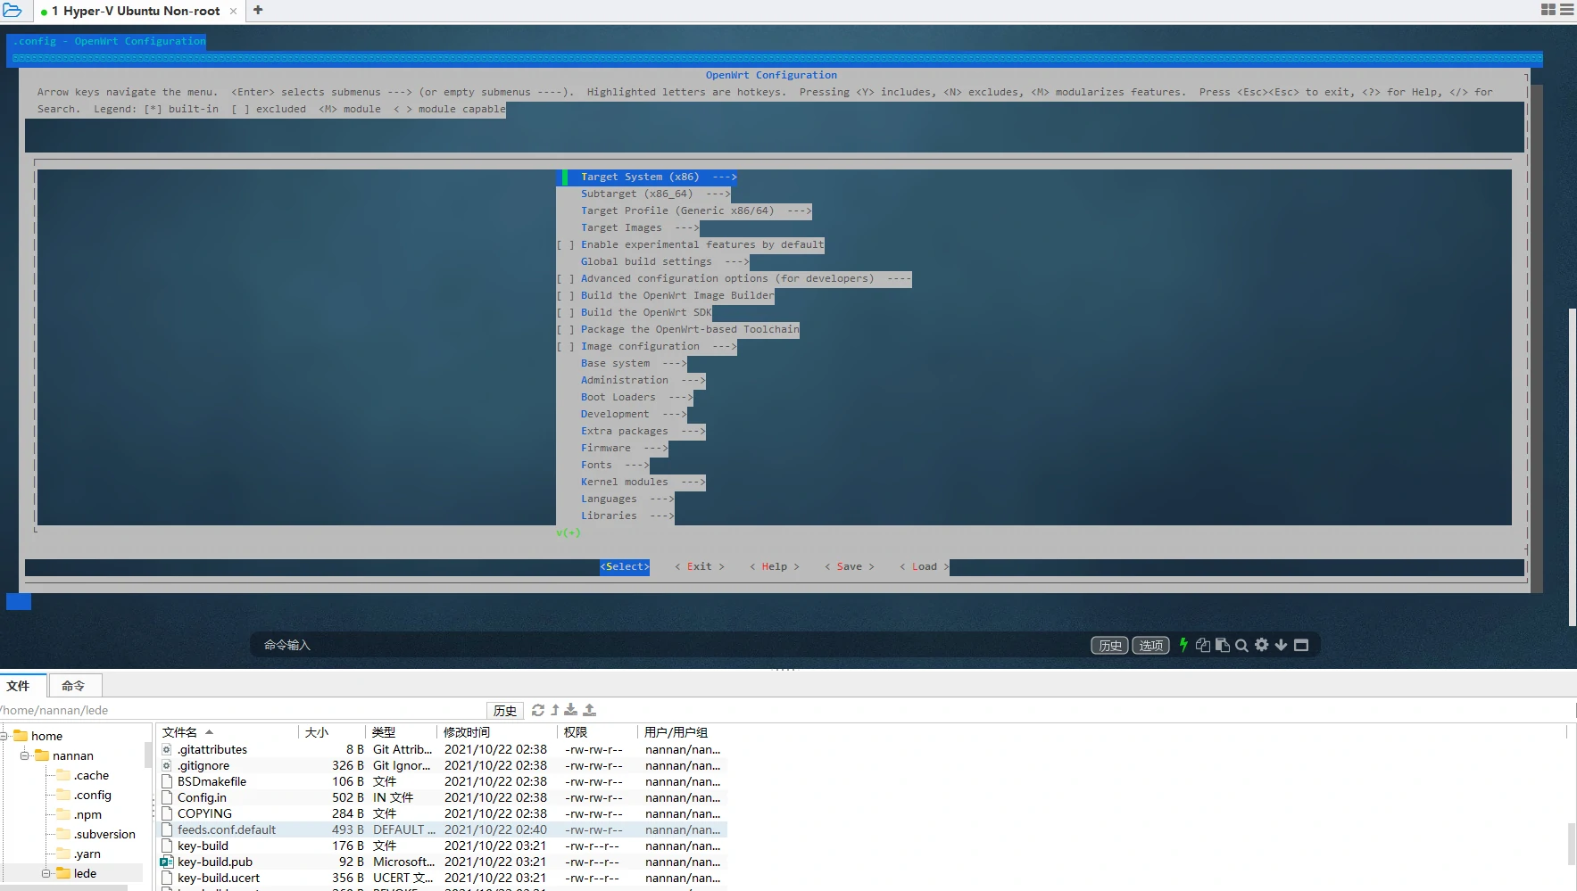Viewport: 1577px width, 891px height.
Task: Click the 命令输入 command input field
Action: [669, 645]
